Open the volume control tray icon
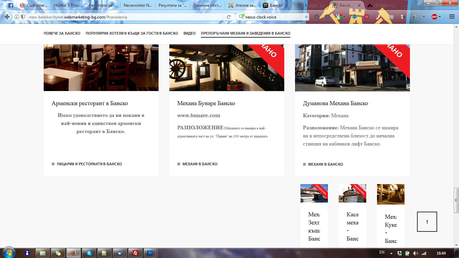Viewport: 459px width, 258px height. point(416,253)
